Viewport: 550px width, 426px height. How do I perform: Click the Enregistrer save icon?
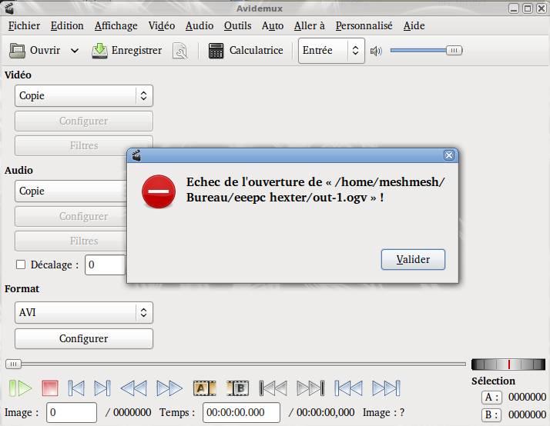point(99,51)
